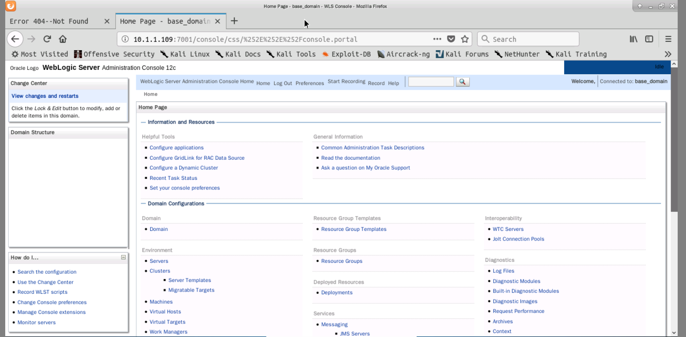Bookmark this page with the star icon
Viewport: 686px width, 337px height.
[465, 39]
